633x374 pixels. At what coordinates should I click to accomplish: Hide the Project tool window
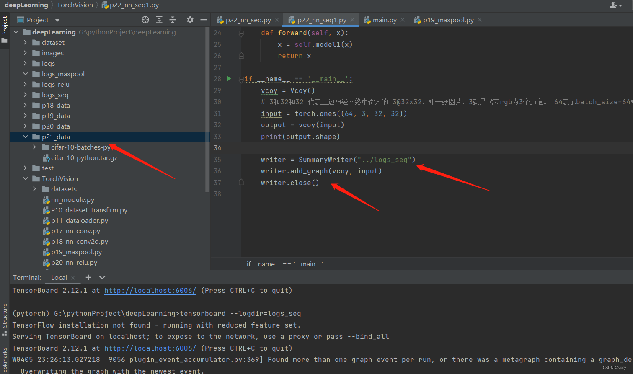(x=204, y=20)
